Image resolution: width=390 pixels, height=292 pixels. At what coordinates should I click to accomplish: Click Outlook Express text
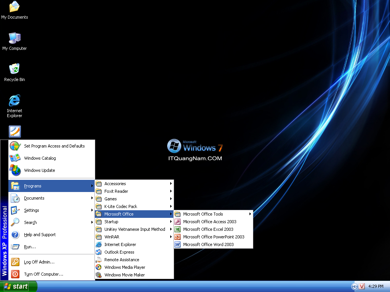(119, 252)
